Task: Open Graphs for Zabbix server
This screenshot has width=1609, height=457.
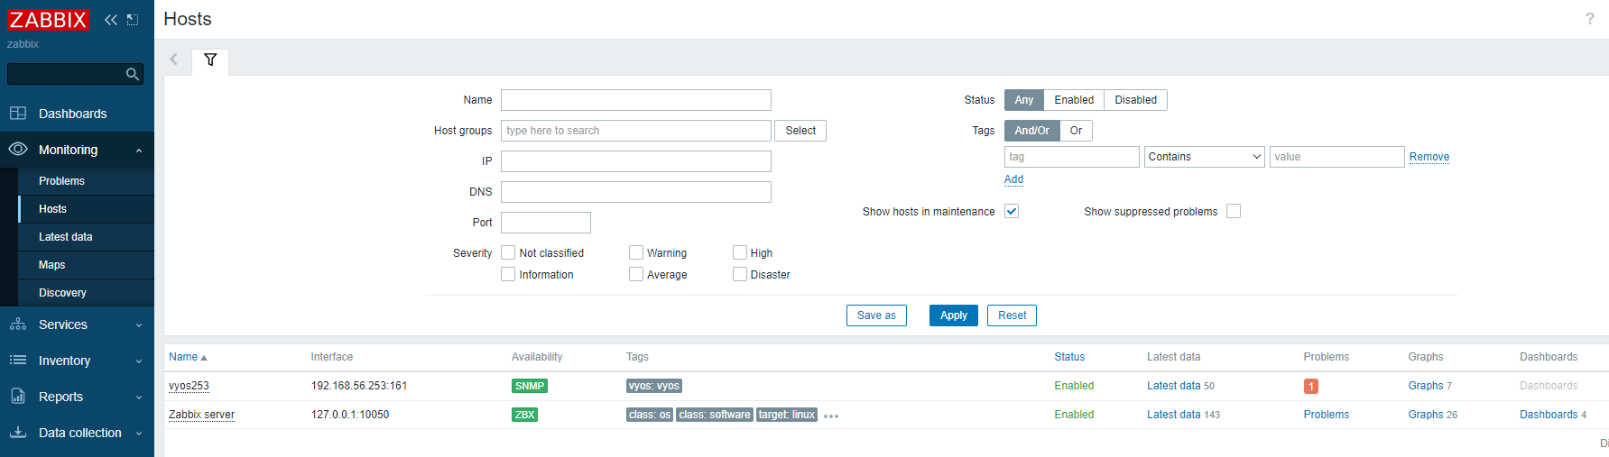Action: pyautogui.click(x=1425, y=415)
